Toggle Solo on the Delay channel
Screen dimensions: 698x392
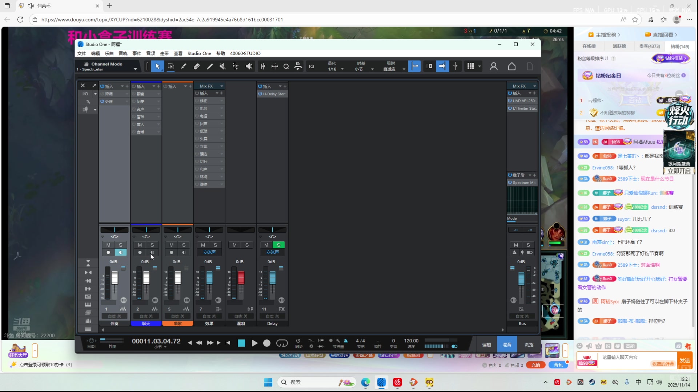click(278, 245)
